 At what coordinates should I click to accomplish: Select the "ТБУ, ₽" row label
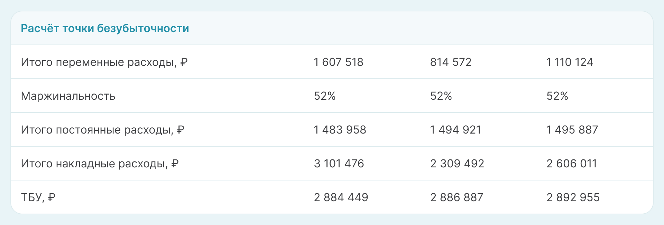pyautogui.click(x=38, y=197)
